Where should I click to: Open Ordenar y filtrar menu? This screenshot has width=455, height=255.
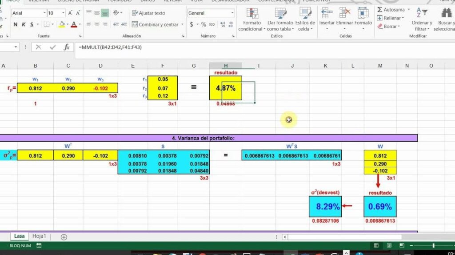click(x=422, y=19)
